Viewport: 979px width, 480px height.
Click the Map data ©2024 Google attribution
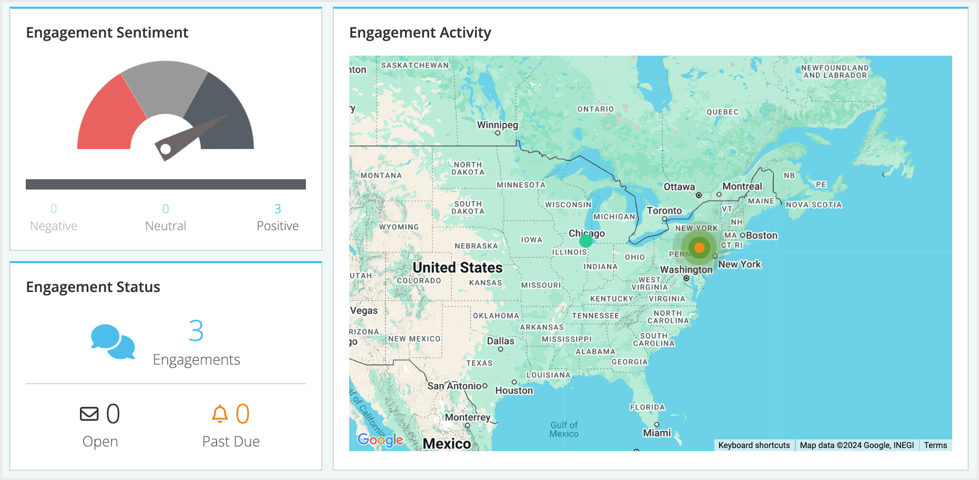(x=856, y=445)
